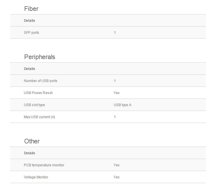The image size is (216, 195).
Task: Click the Fiber section heading
Action: tap(31, 9)
